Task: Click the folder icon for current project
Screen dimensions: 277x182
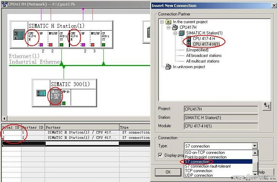Action: pyautogui.click(x=168, y=22)
